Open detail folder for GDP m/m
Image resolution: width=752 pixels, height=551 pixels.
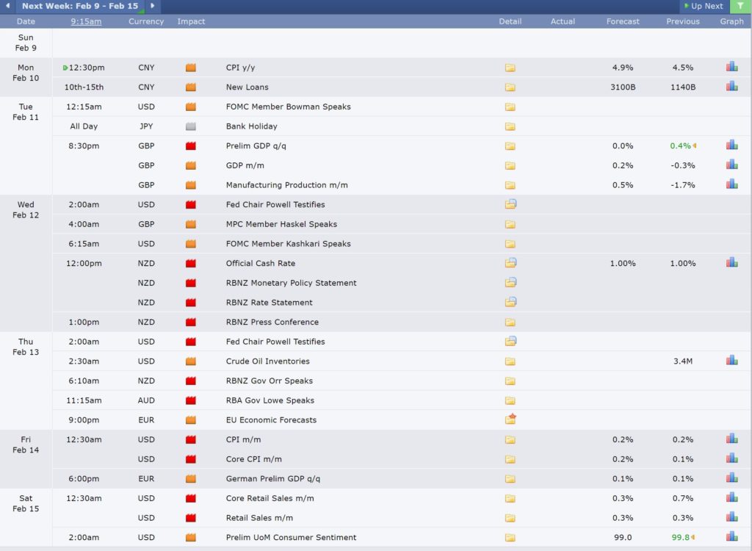(x=510, y=165)
